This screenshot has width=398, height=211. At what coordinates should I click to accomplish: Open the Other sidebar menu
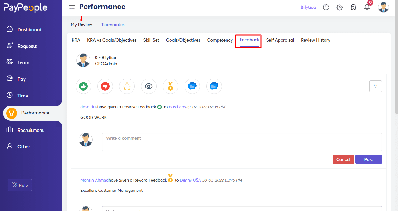pos(24,147)
